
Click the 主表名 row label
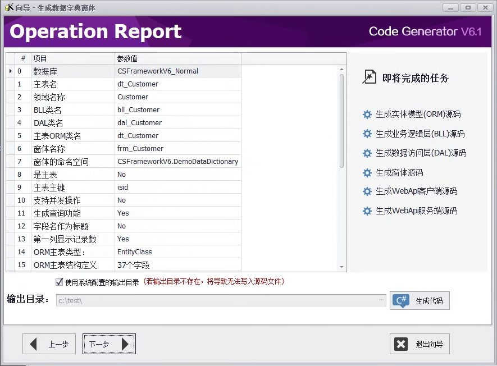pos(45,84)
